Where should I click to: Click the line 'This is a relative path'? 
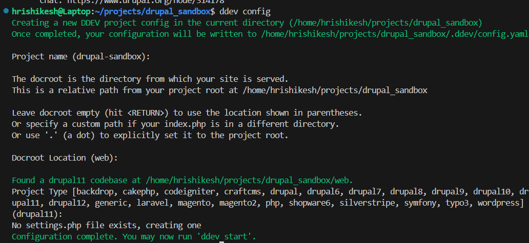219,91
